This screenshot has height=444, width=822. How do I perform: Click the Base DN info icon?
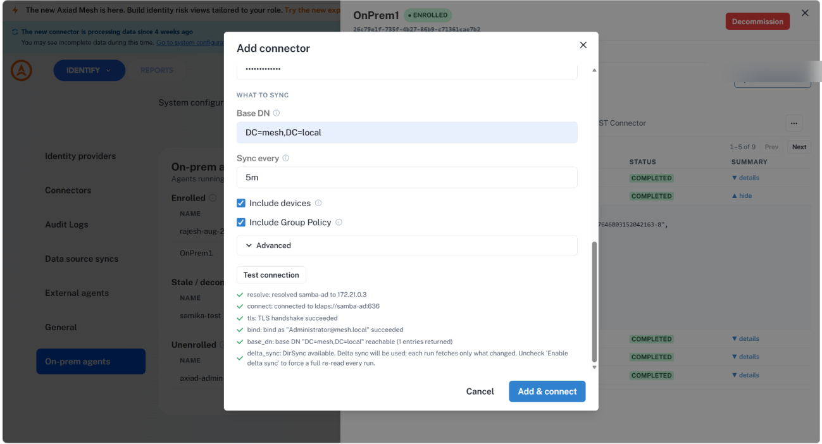click(277, 113)
